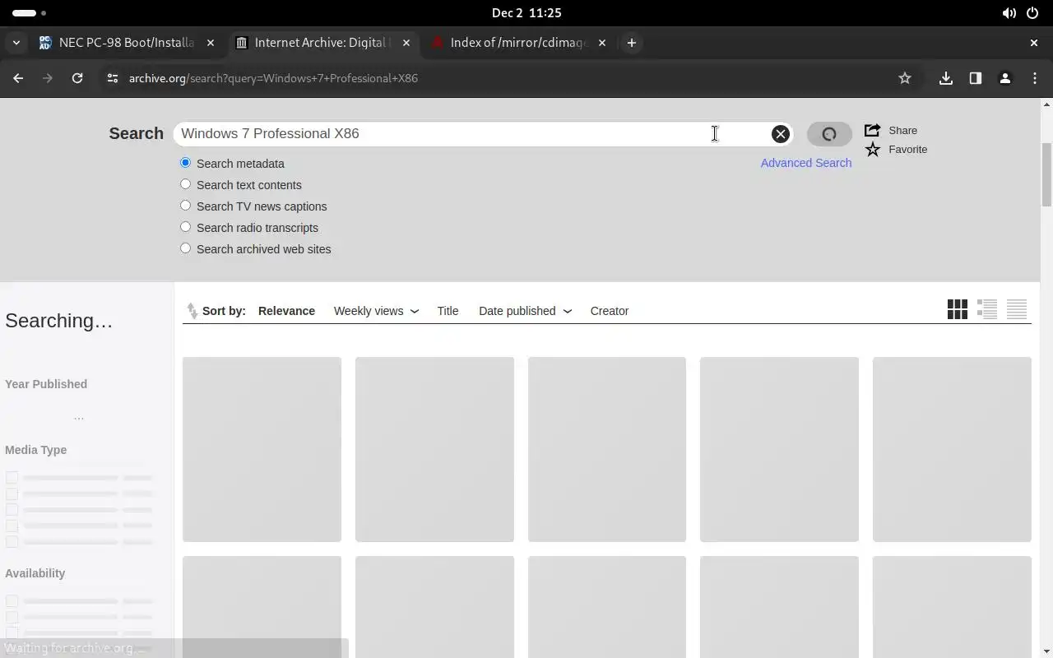Select Search TV news captions option

tap(185, 206)
